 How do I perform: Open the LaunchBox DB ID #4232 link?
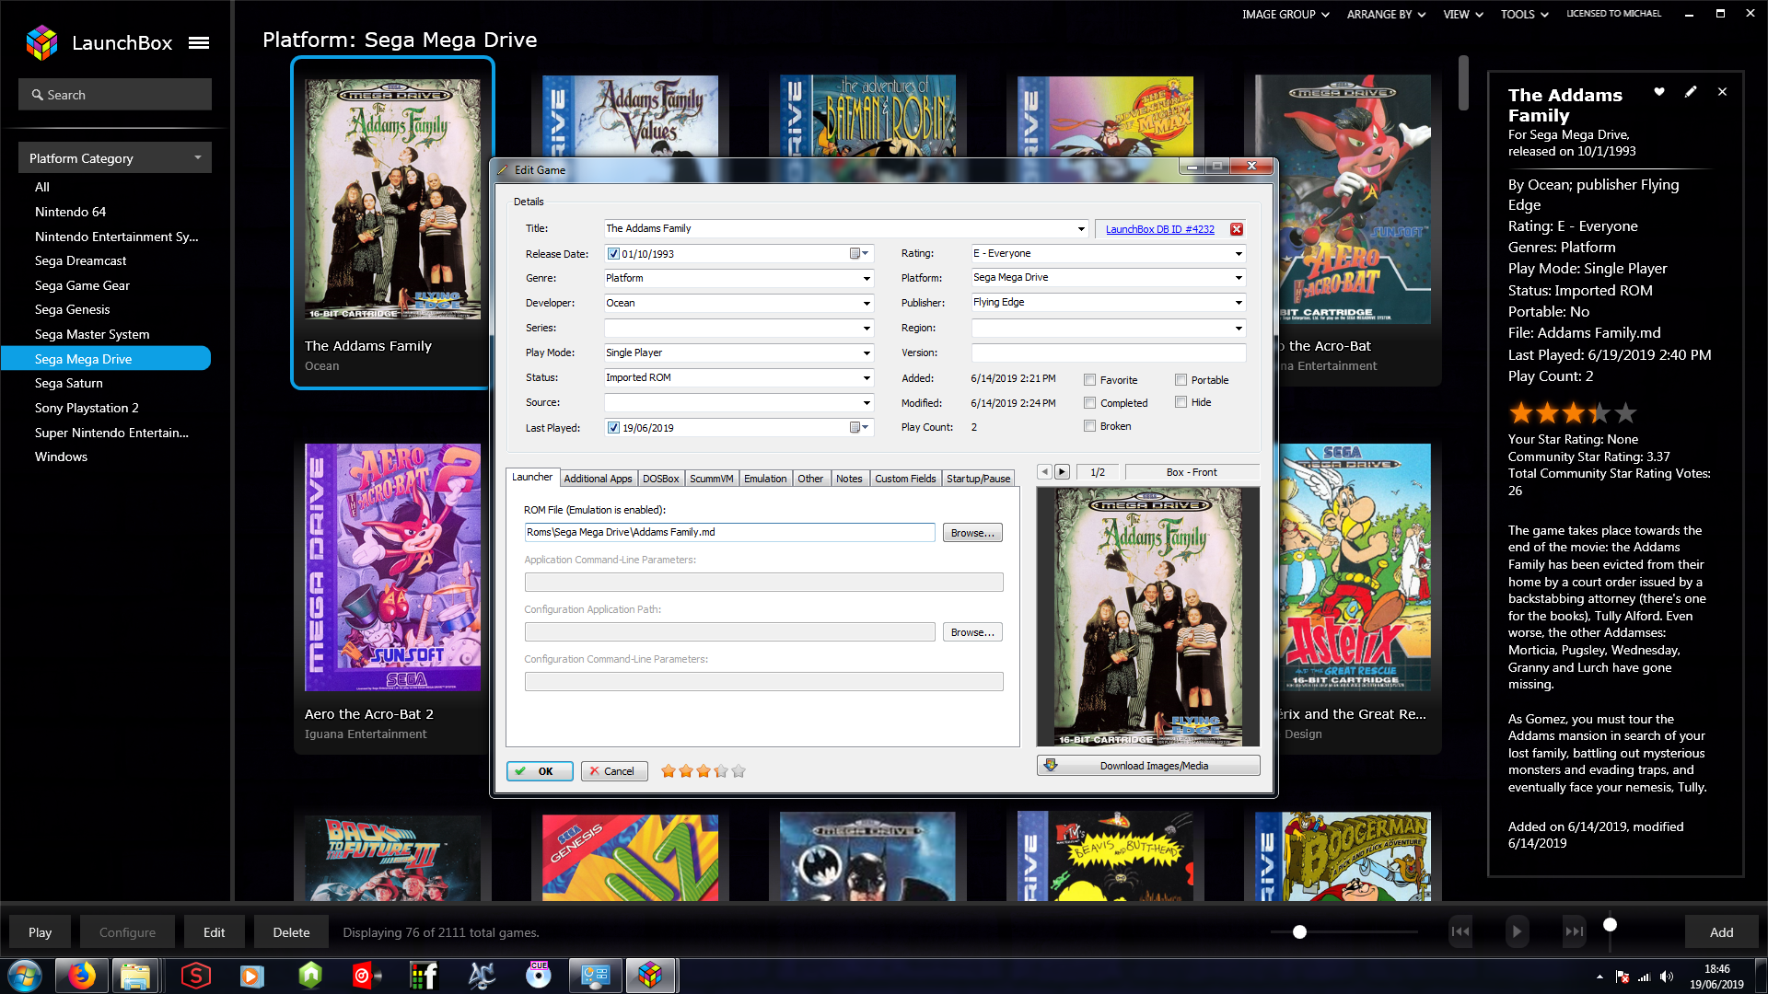1159,229
